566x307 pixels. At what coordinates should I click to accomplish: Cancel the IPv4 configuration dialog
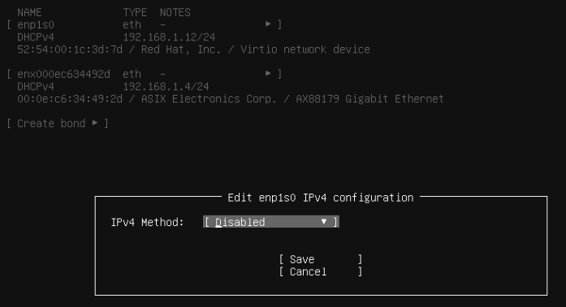pyautogui.click(x=320, y=271)
